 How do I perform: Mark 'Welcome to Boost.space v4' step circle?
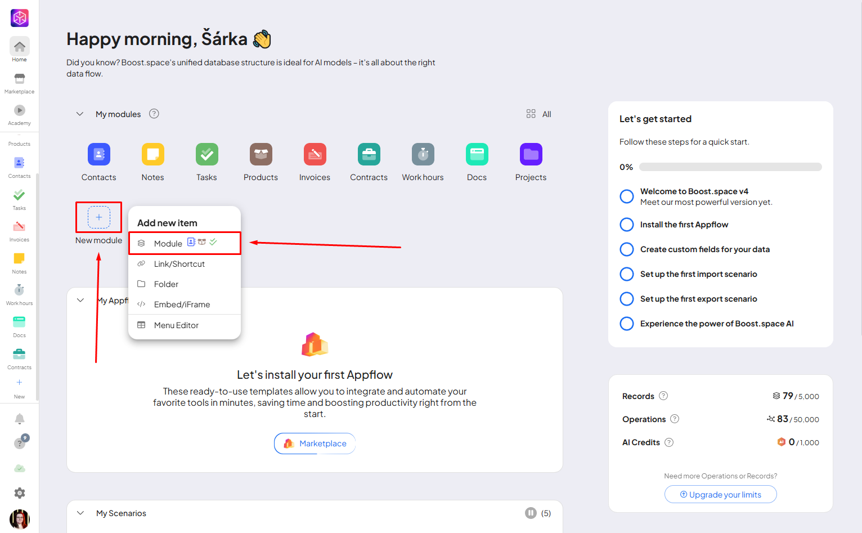pyautogui.click(x=627, y=196)
